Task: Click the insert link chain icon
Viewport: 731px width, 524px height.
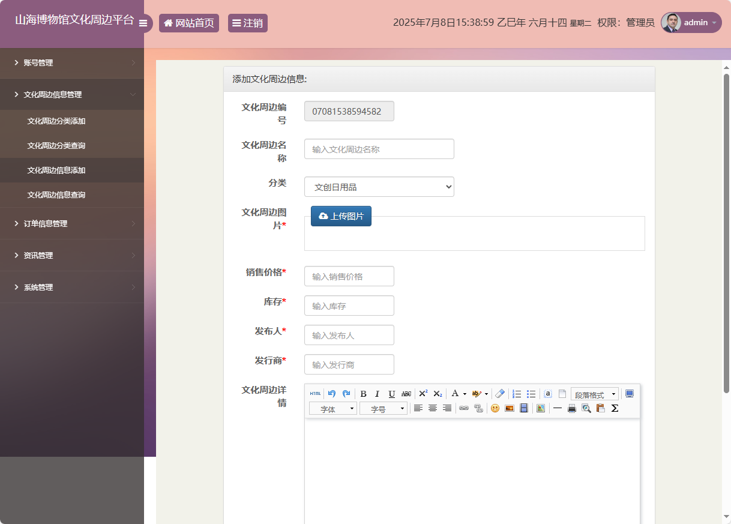Action: pyautogui.click(x=463, y=408)
